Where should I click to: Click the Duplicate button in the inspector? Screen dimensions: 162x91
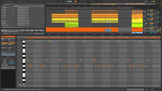(11, 61)
